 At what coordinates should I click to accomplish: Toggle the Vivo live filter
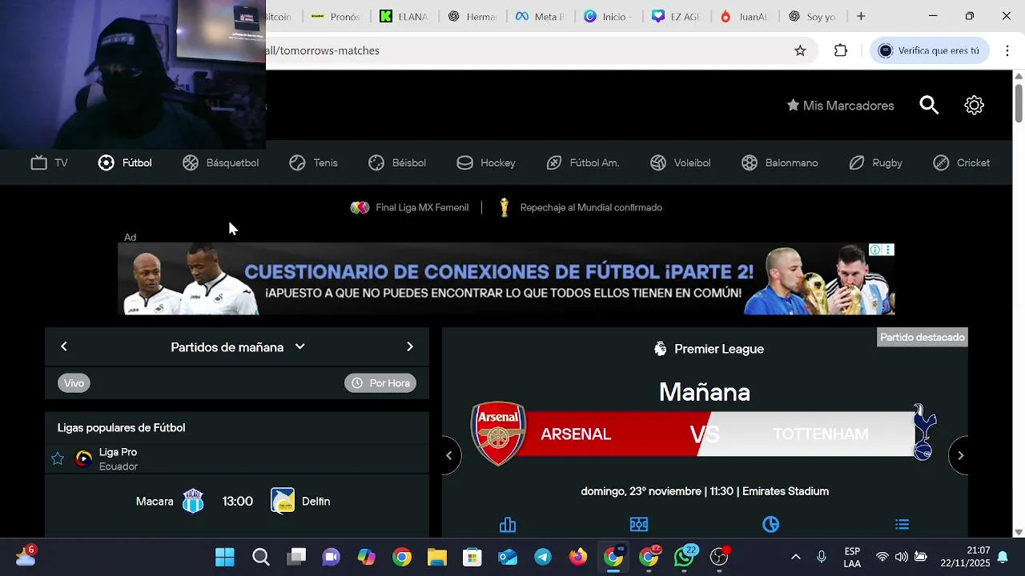click(x=74, y=383)
